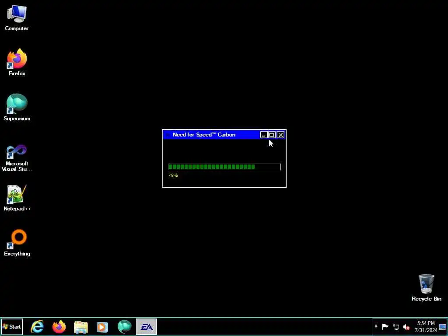
Task: Open the Supermium taskbar icon
Action: pos(125,326)
